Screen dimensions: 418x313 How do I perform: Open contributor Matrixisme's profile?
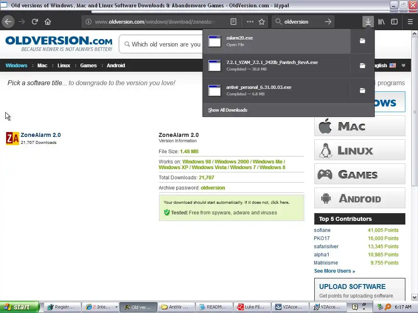click(326, 263)
